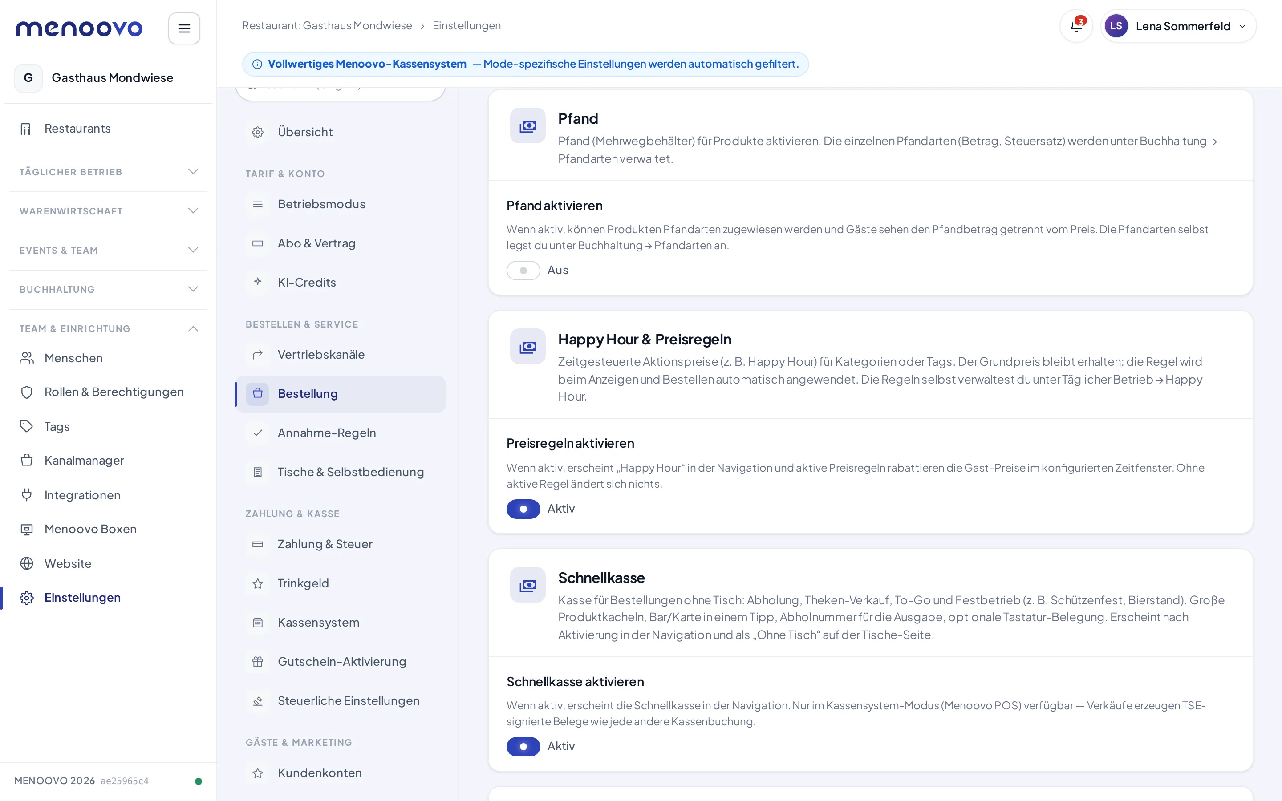Click the Restaurant: Gasthaus Mondwiese breadcrumb
Viewport: 1282px width, 801px height.
[327, 25]
